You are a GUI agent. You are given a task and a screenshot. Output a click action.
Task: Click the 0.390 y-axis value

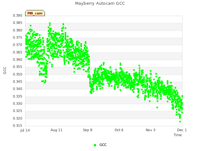click(x=18, y=15)
